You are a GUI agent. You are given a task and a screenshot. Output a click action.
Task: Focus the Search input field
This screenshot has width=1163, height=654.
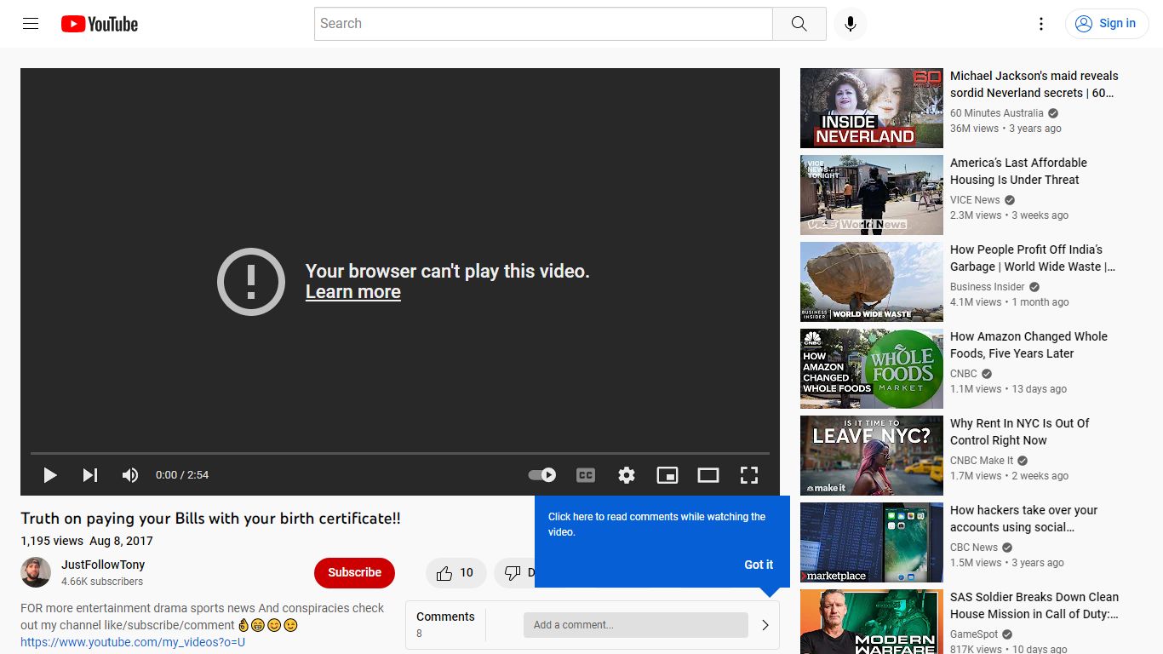[x=543, y=24]
